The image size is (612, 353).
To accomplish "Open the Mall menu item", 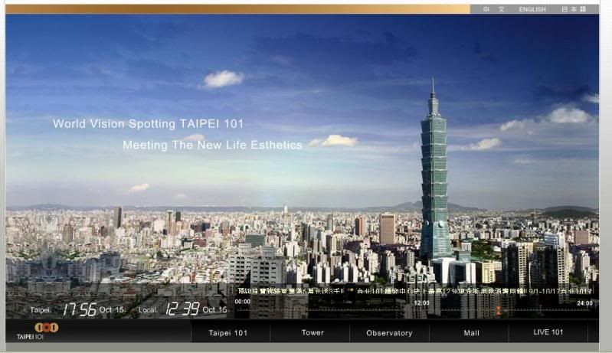I will pos(471,333).
